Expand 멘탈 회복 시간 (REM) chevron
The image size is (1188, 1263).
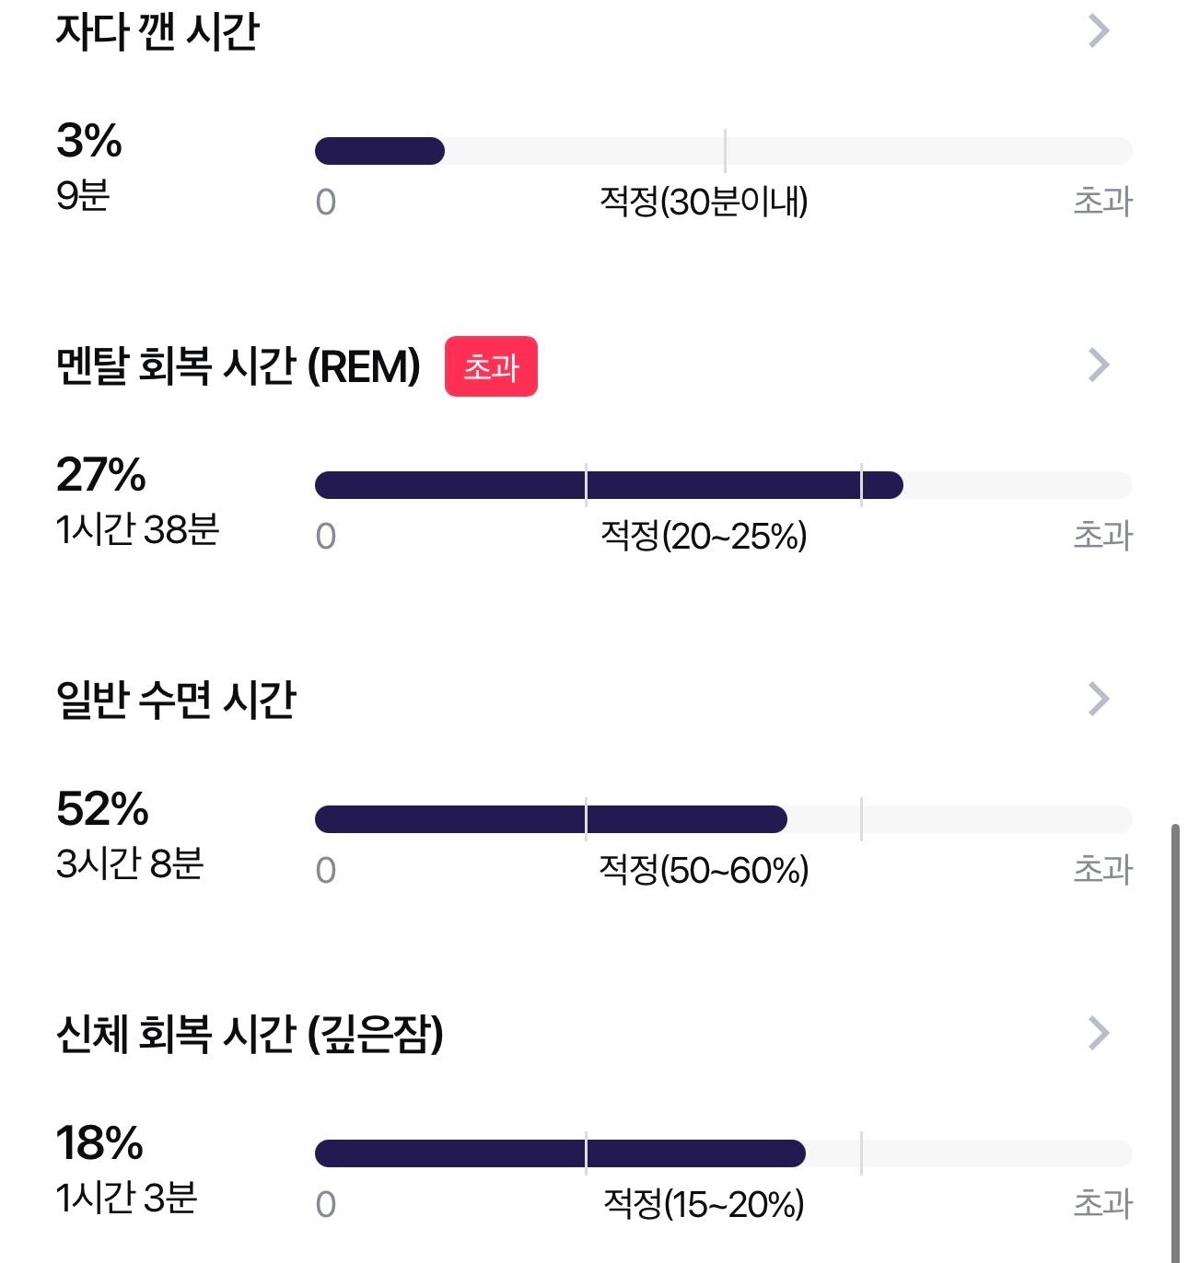tap(1099, 365)
